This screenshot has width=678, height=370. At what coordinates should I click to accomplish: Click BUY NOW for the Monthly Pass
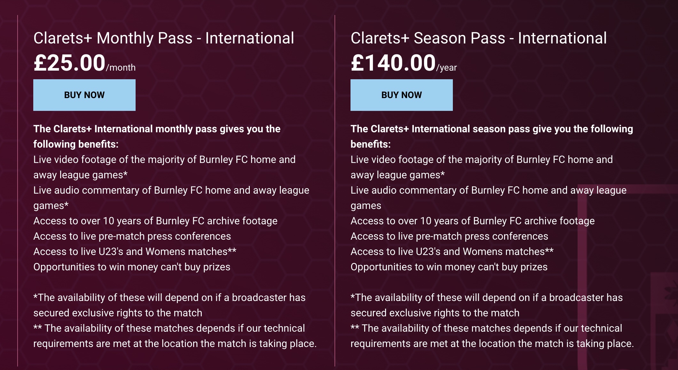[x=84, y=95]
